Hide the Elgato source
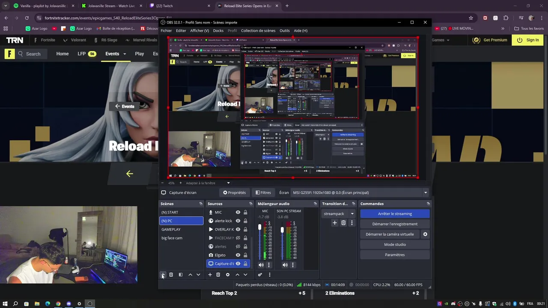 [x=238, y=255]
